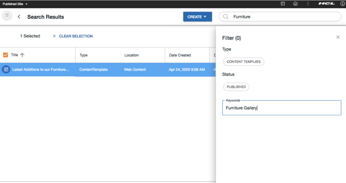Viewport: 346px width, 183px height.
Task: Click the information icon near HCL logo
Action: (x=342, y=4)
